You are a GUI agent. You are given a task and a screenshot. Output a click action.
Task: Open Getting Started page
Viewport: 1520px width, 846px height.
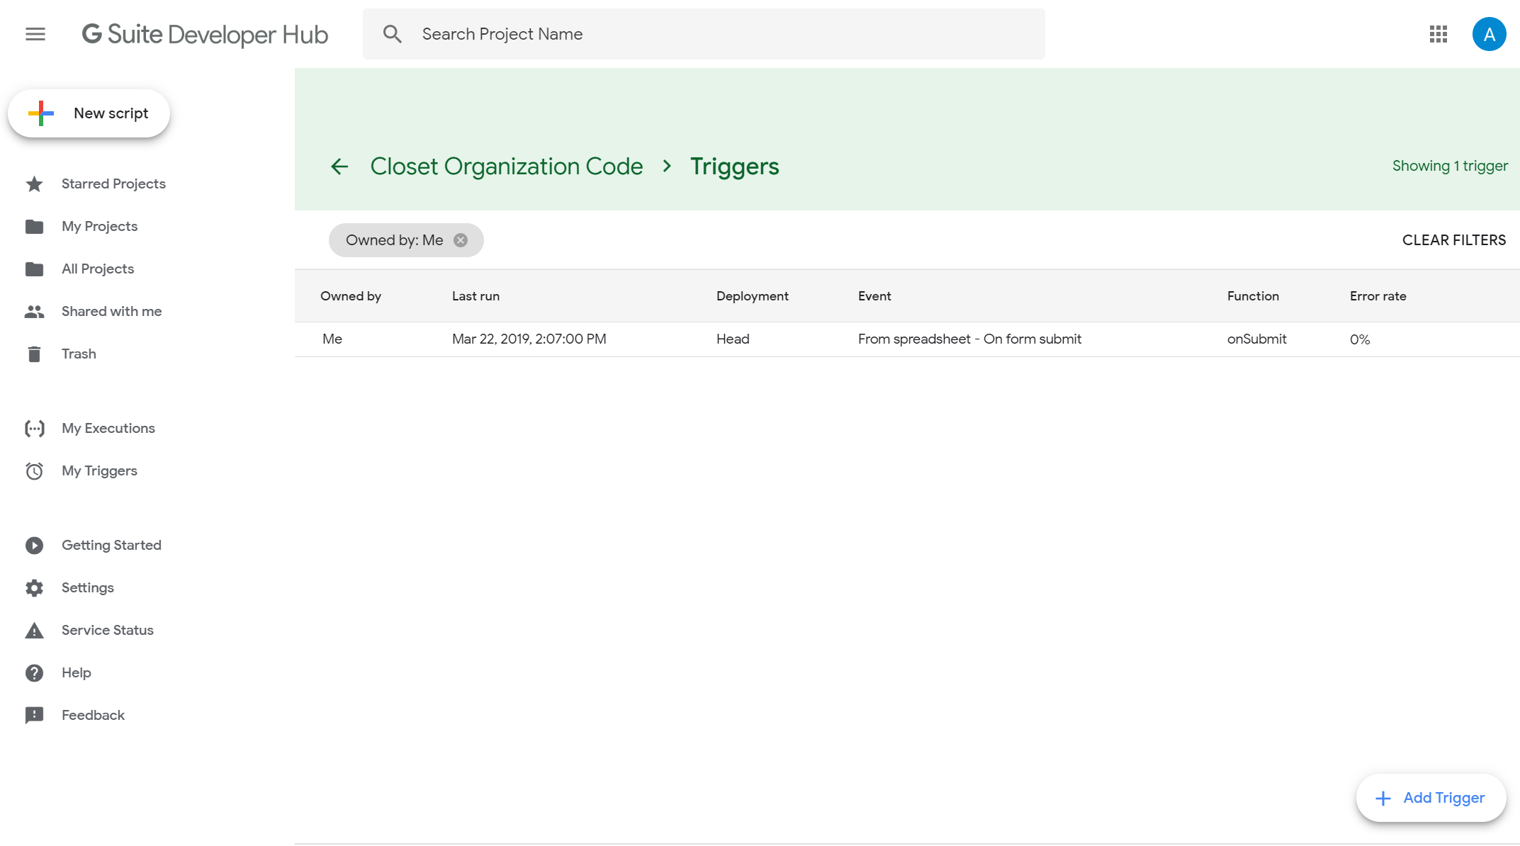click(111, 545)
